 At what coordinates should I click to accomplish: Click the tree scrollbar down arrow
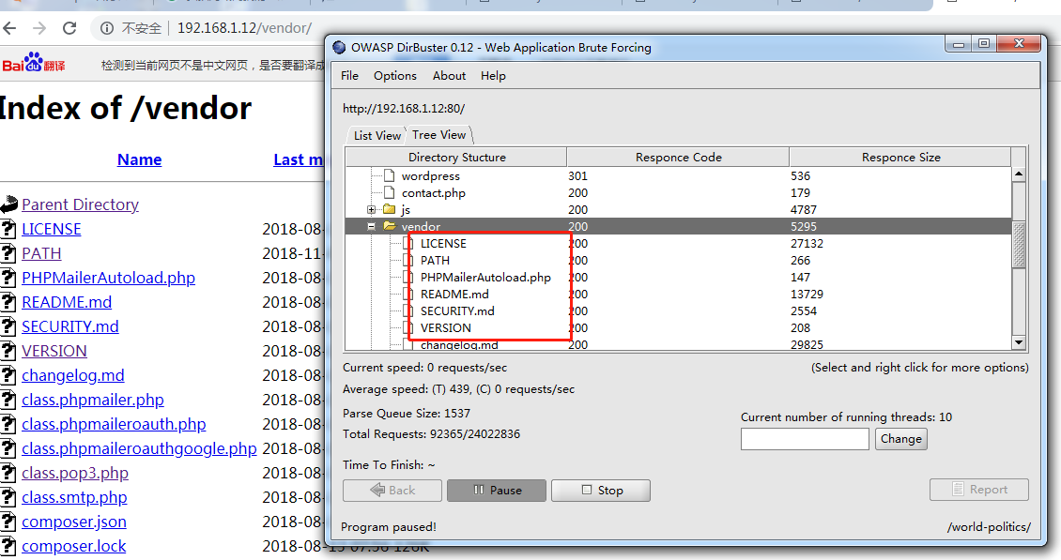pyautogui.click(x=1019, y=343)
